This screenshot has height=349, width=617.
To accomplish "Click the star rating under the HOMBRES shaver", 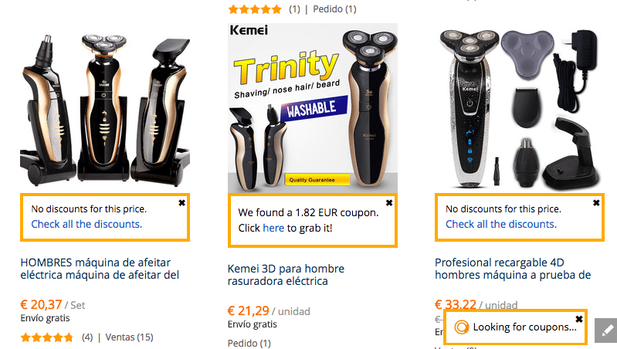I will pyautogui.click(x=47, y=337).
